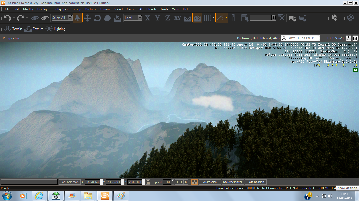The width and height of the screenshot is (359, 201).
Task: Select the Texture generation icon
Action: 28,29
